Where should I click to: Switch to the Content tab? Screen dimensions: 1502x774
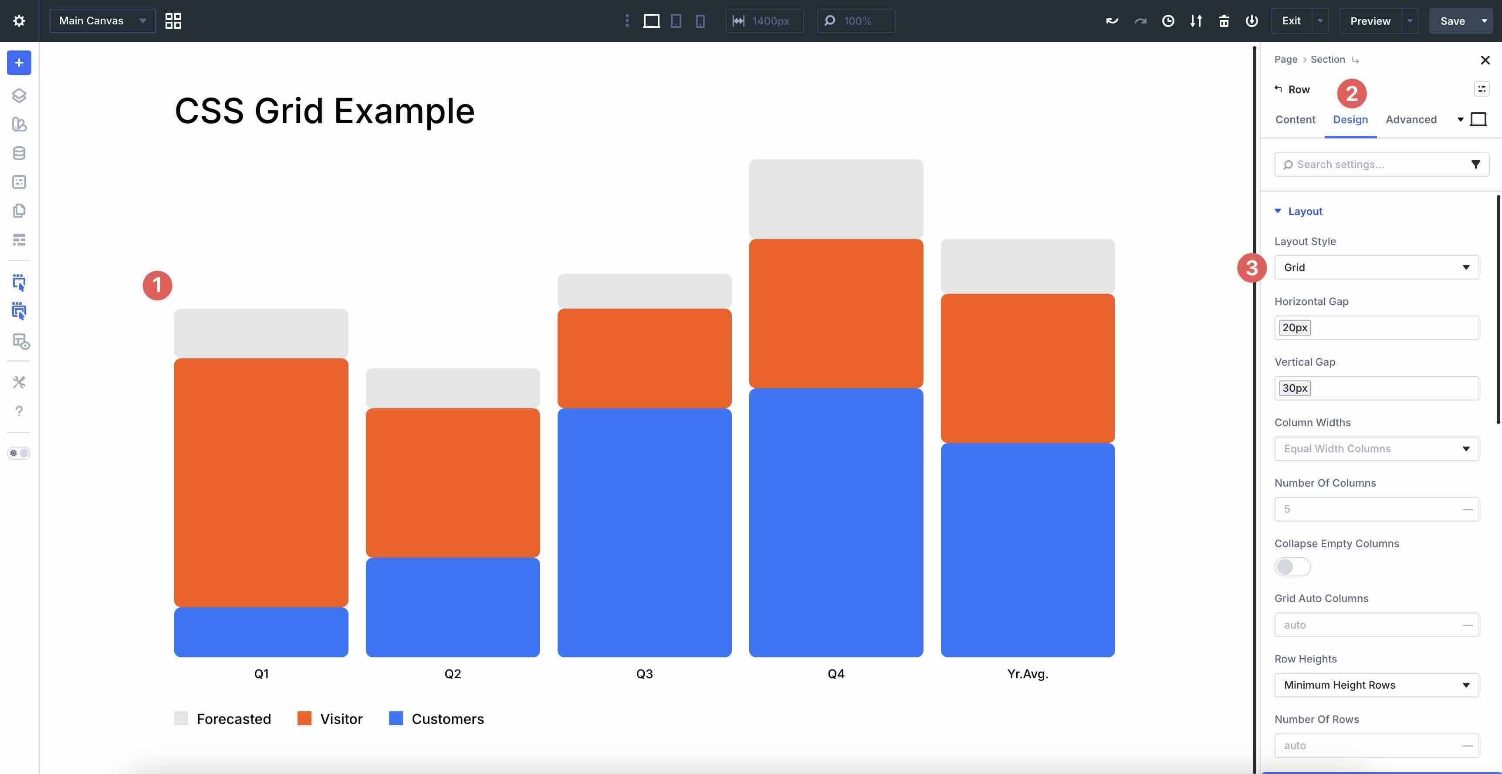(1295, 119)
